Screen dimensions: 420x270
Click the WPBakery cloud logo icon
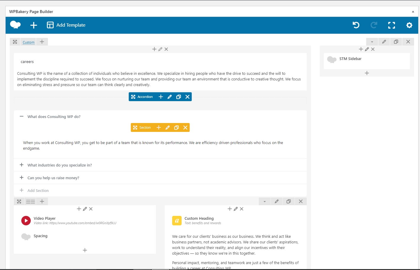15,25
